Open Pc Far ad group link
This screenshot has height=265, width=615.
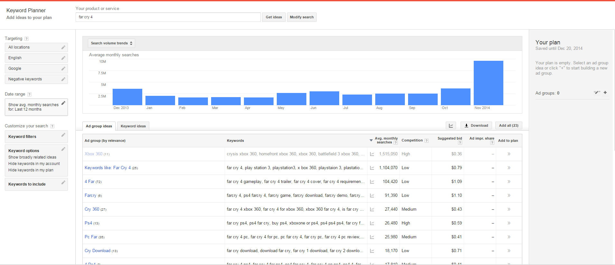(x=91, y=237)
